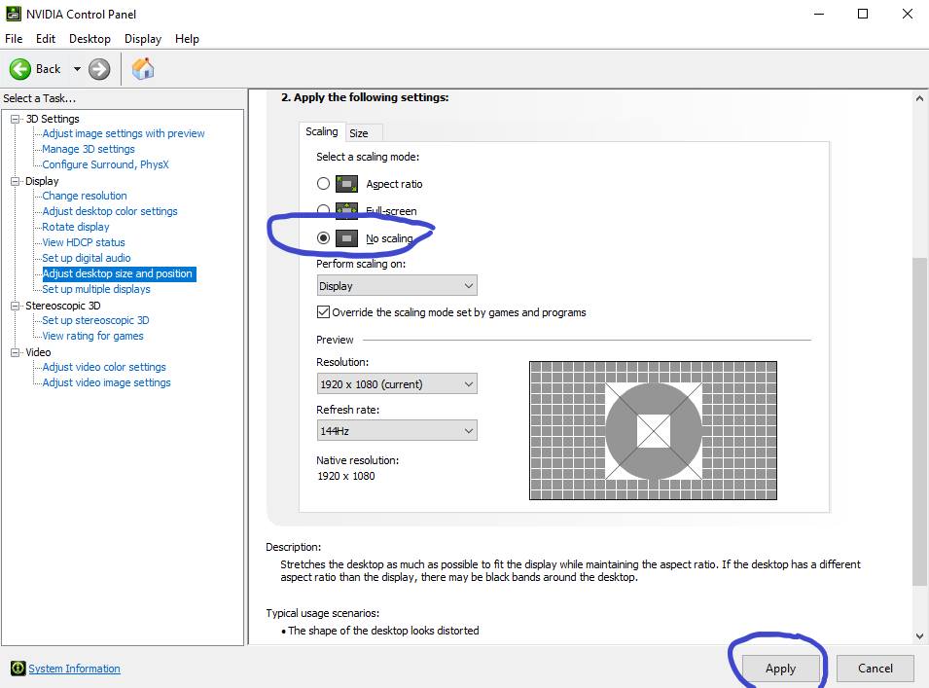Open the Refresh rate dropdown
The height and width of the screenshot is (688, 929).
[397, 431]
